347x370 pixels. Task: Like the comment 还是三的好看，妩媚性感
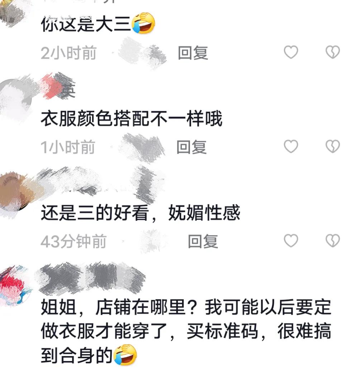coord(291,241)
